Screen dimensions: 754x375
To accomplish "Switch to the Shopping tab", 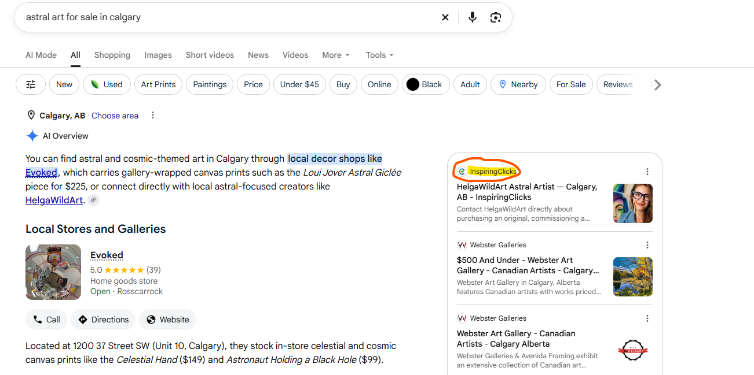I will pyautogui.click(x=112, y=55).
